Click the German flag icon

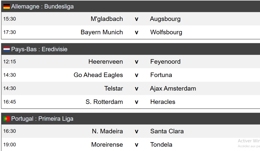(x=7, y=7)
